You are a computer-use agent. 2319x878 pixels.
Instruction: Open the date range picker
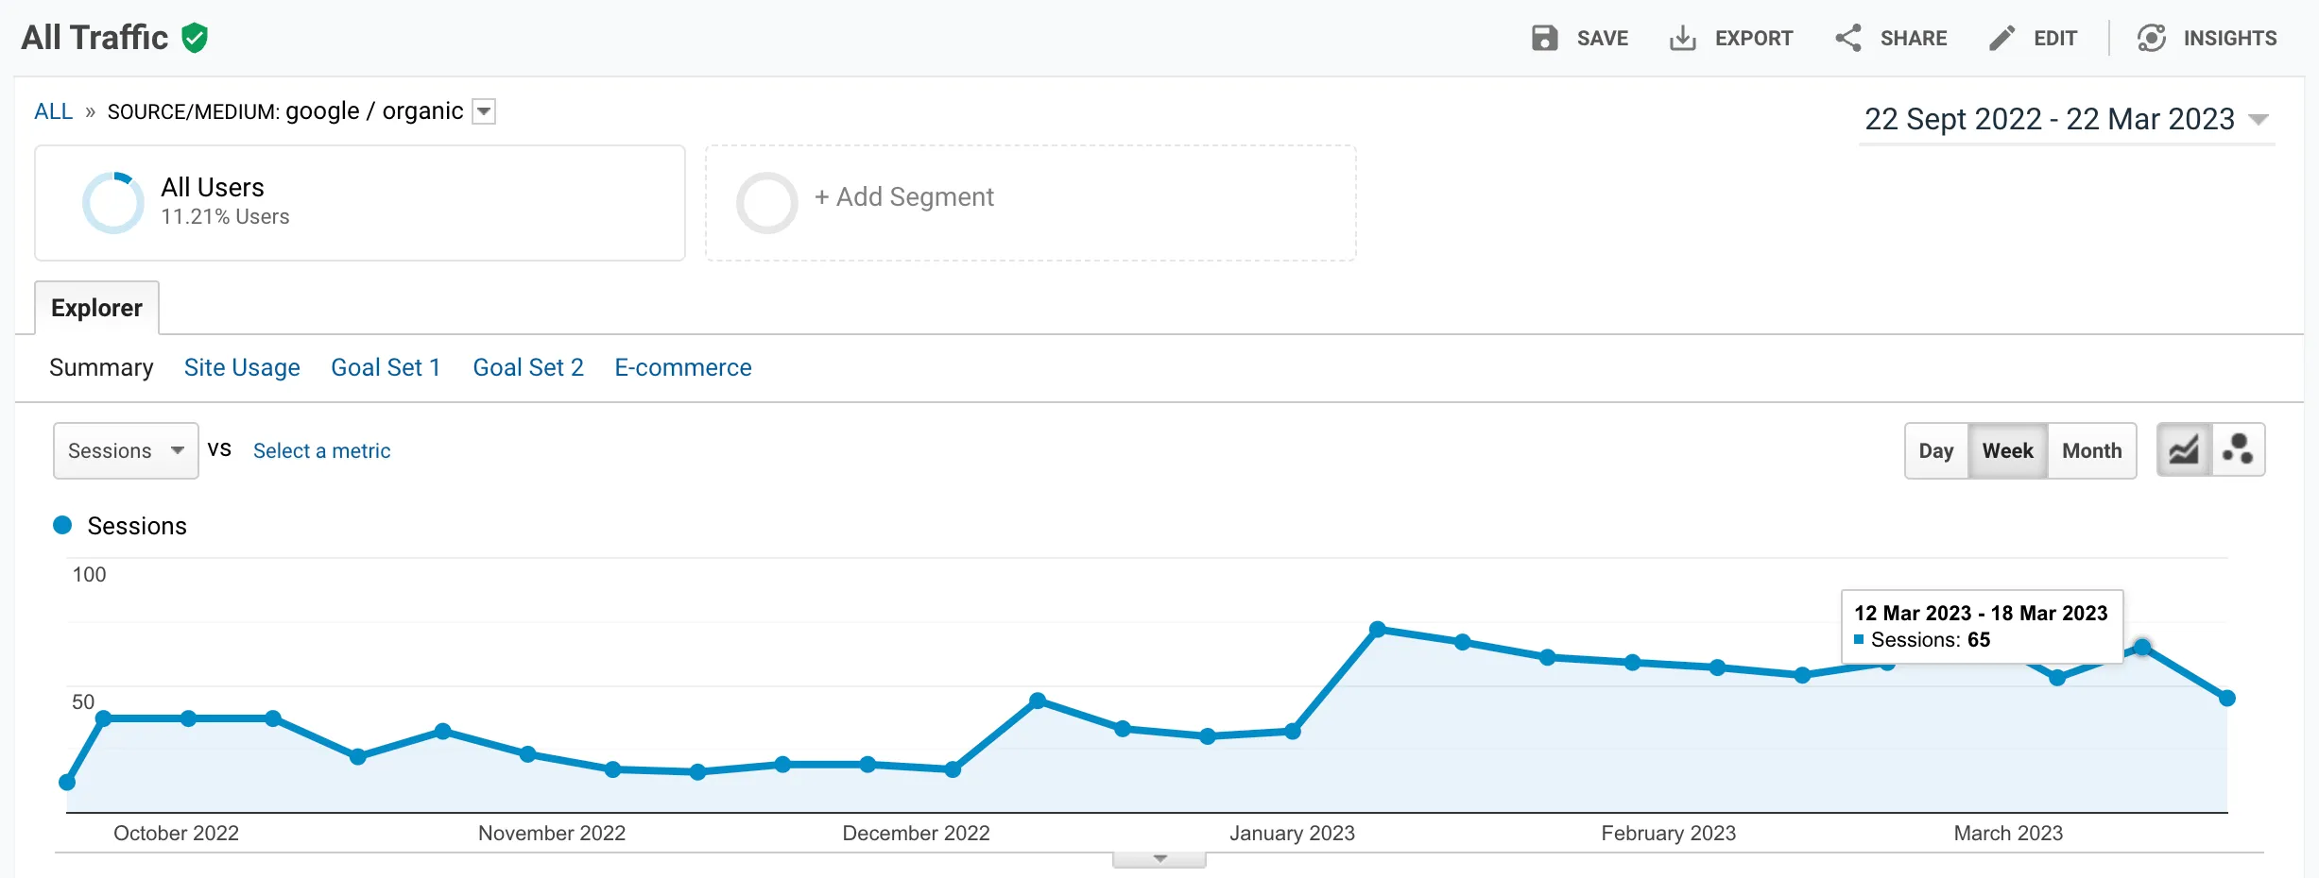pyautogui.click(x=2066, y=119)
